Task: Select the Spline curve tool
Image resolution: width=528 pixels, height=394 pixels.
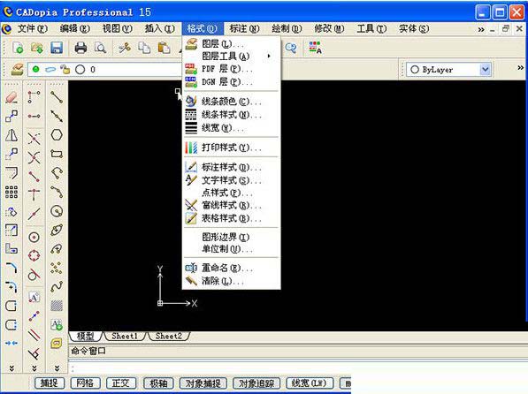Action: [57, 287]
